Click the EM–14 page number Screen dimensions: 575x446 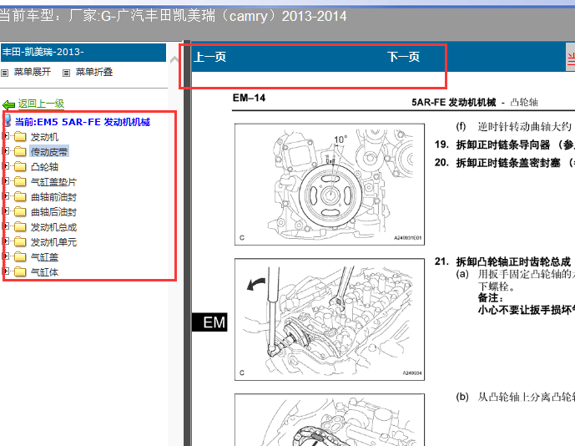coord(249,98)
